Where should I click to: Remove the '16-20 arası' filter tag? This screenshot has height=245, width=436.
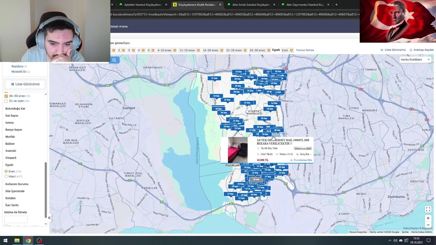[x=222, y=50]
